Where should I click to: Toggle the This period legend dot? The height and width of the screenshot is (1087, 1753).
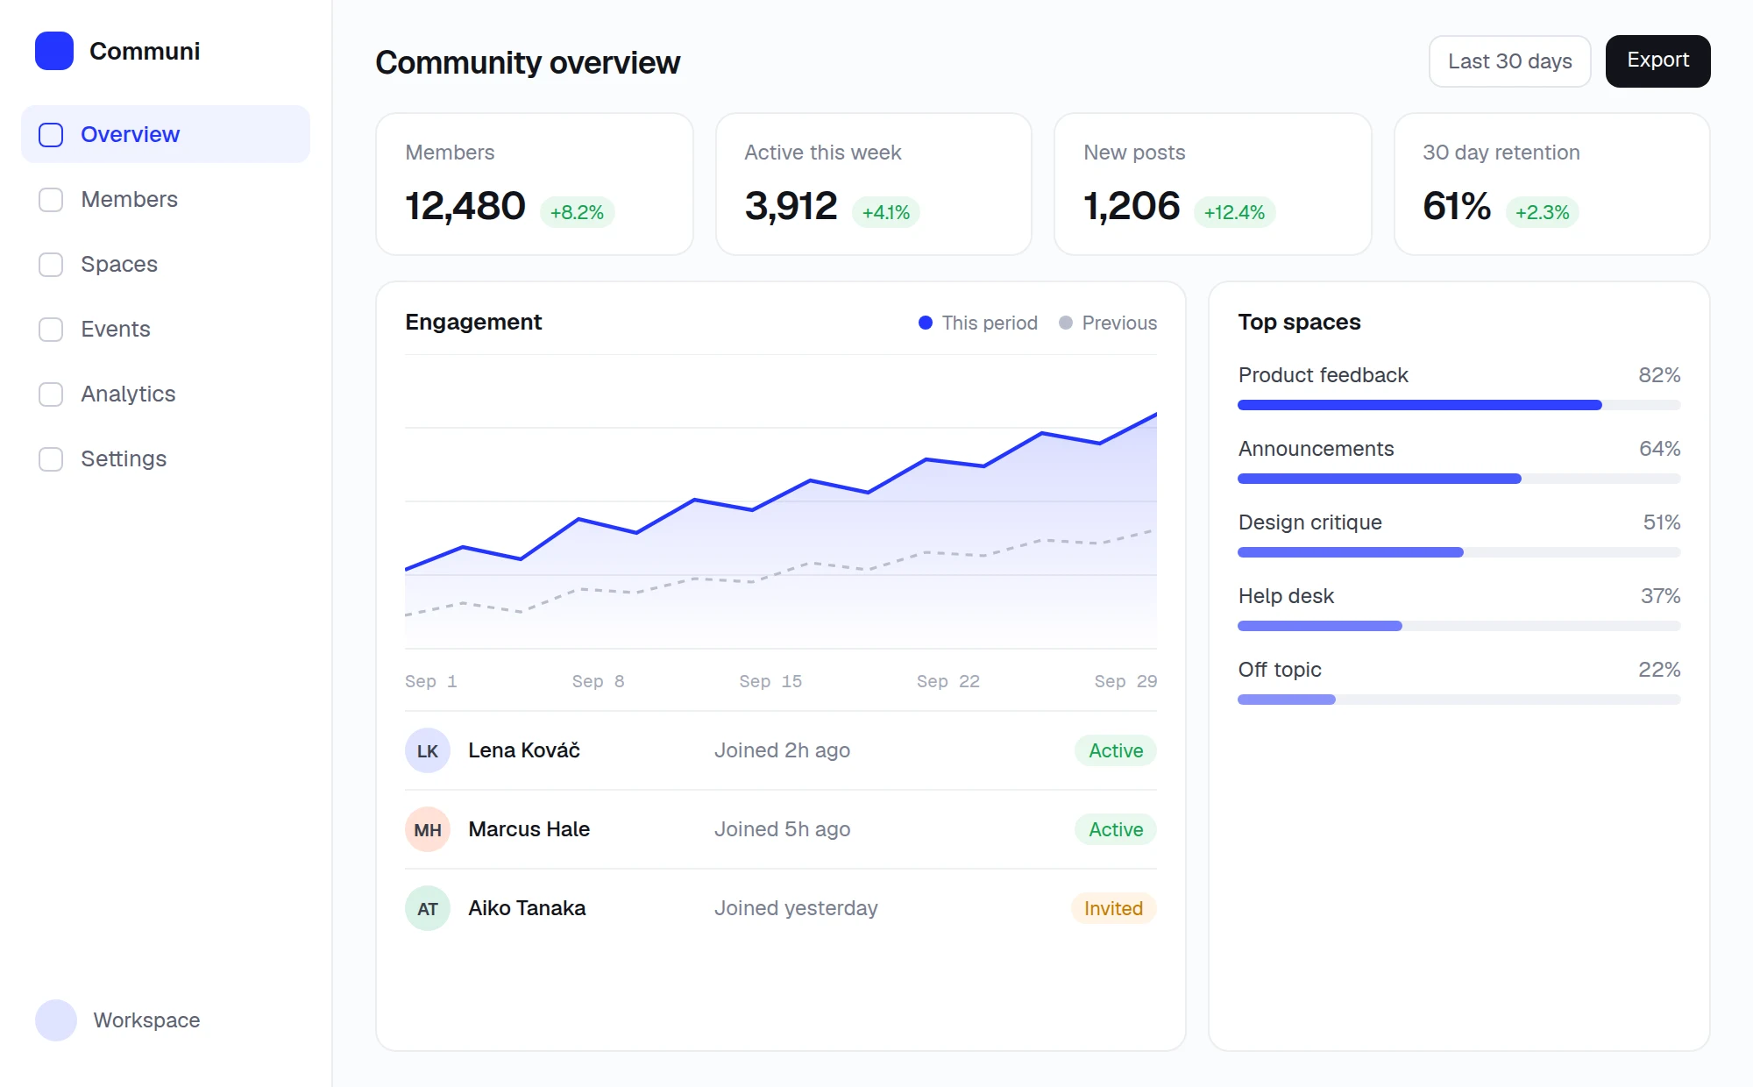pos(926,323)
